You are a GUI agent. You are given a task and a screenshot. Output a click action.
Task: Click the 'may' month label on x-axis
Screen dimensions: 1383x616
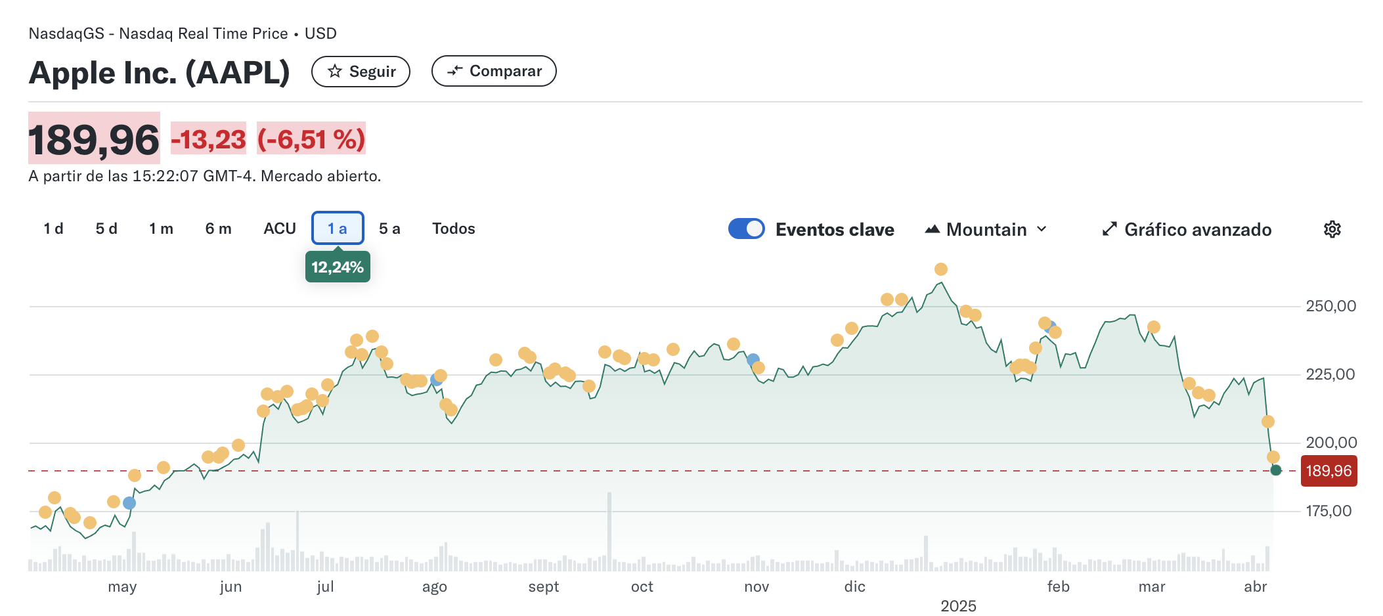122,586
